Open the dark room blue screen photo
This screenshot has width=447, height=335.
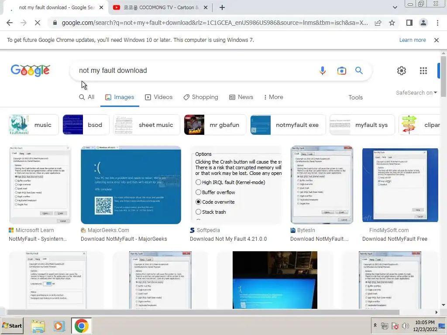click(x=275, y=280)
